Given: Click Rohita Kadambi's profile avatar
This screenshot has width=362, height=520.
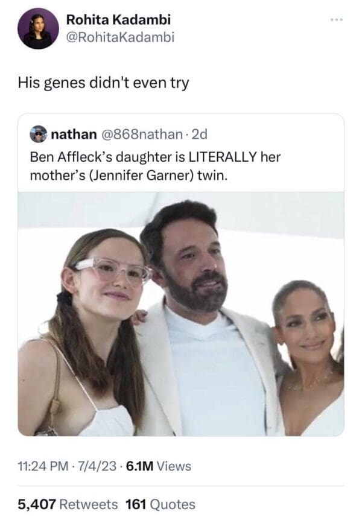Looking at the screenshot, I should (37, 28).
